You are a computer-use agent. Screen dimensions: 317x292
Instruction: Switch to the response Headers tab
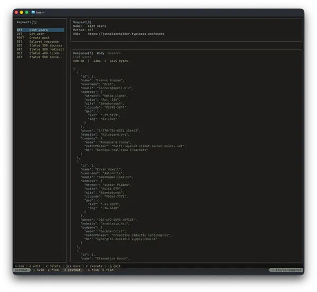coord(114,53)
